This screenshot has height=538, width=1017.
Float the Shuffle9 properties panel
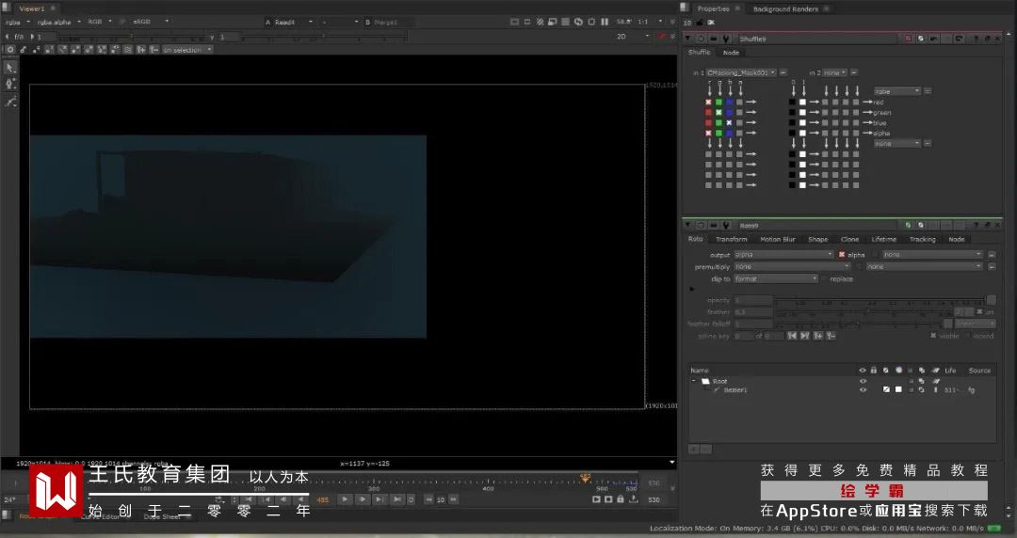click(x=987, y=39)
